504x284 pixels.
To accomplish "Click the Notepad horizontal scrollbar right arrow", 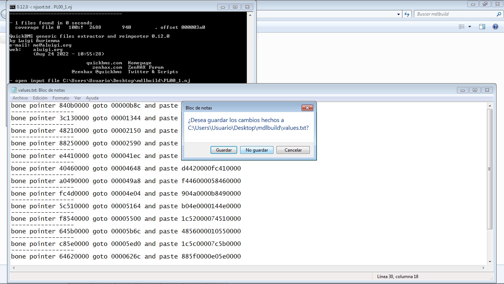I will [484, 268].
